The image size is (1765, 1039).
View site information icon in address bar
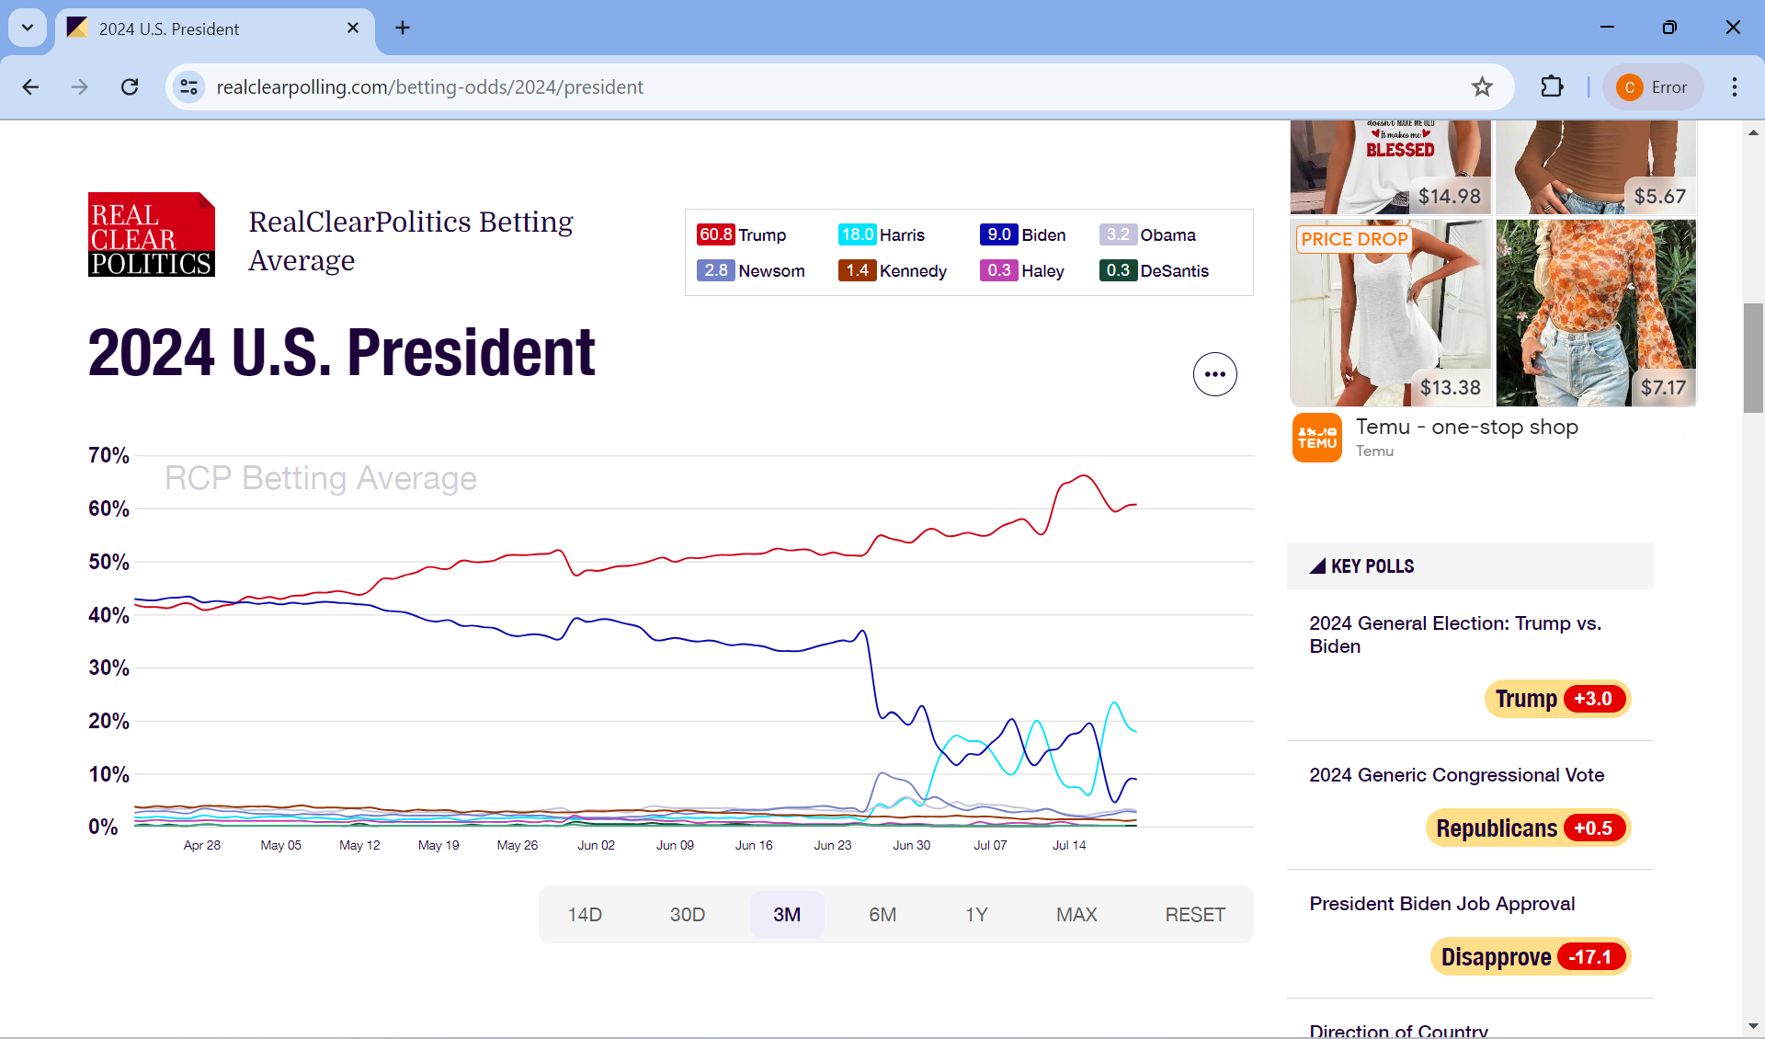pyautogui.click(x=188, y=87)
